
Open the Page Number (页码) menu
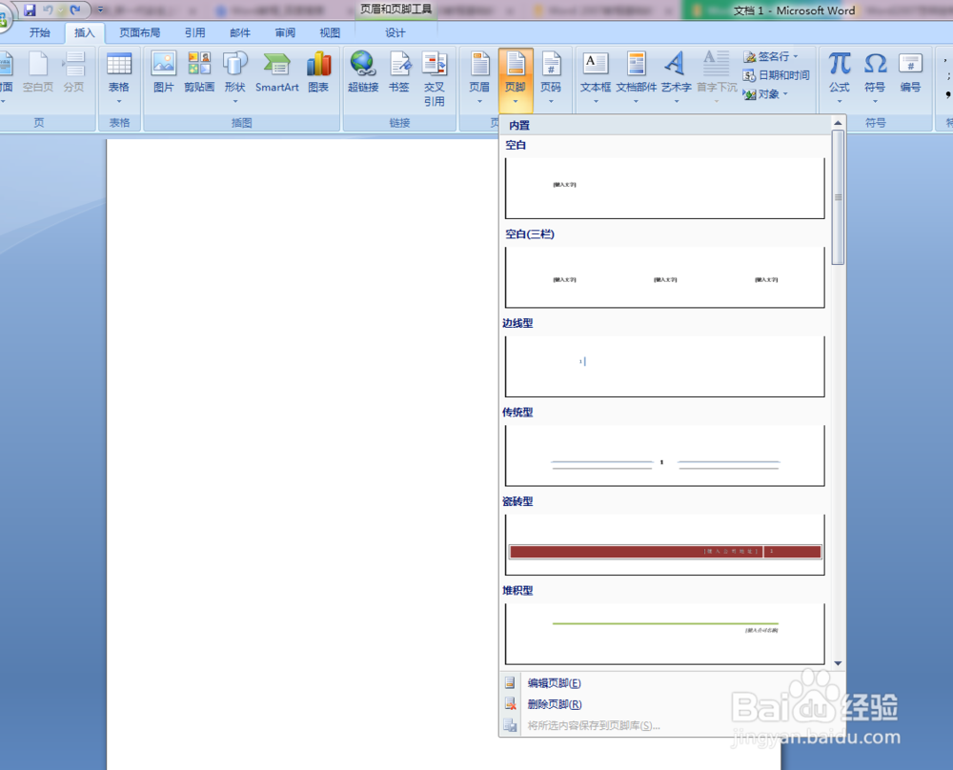point(551,78)
